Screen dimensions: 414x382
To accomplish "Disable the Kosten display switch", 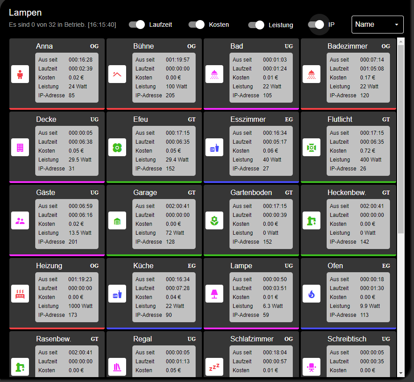I will [x=197, y=25].
